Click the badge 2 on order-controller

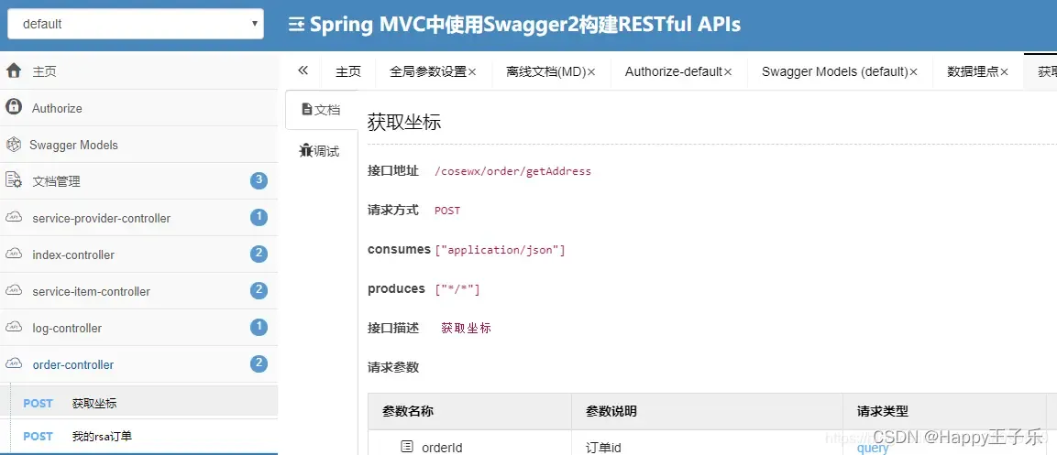pos(259,364)
